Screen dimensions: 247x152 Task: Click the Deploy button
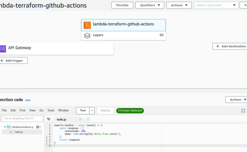(x=105, y=111)
